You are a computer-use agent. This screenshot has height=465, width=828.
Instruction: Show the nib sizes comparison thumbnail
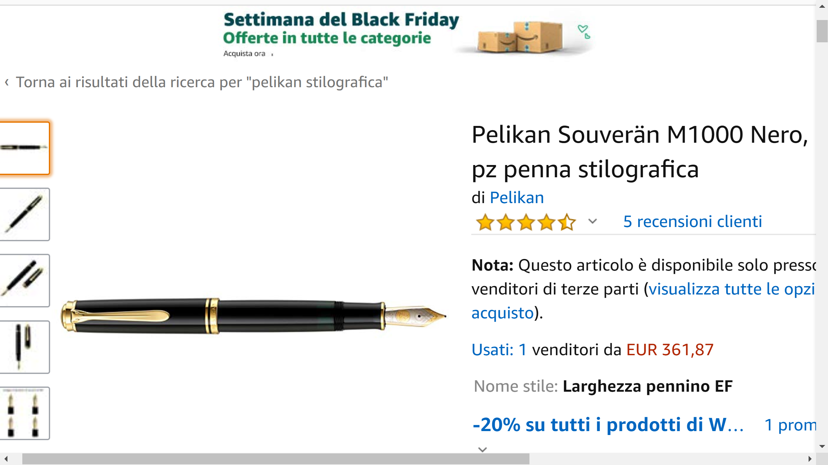25,413
